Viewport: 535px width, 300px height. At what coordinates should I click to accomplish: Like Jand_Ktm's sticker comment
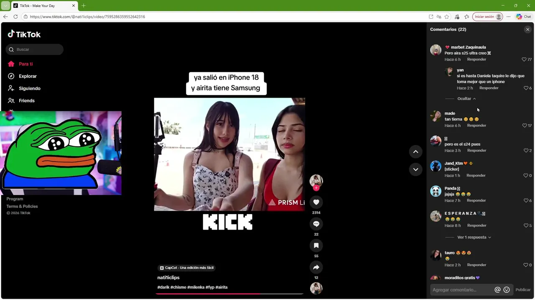(x=526, y=175)
